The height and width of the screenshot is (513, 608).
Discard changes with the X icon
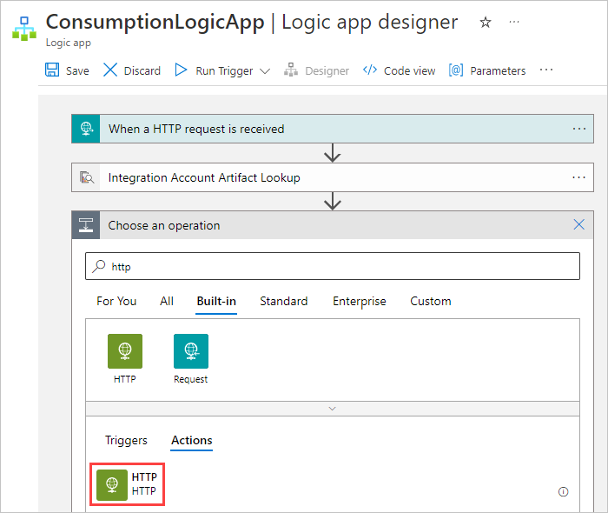tap(110, 70)
